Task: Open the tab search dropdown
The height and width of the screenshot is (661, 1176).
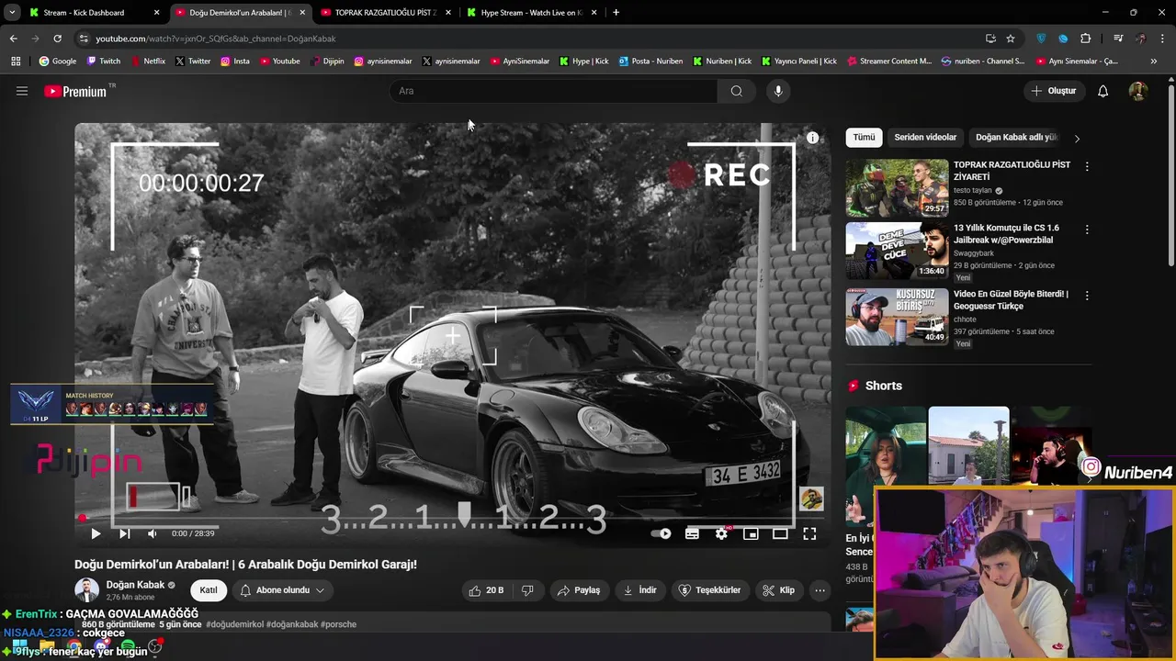Action: [12, 13]
